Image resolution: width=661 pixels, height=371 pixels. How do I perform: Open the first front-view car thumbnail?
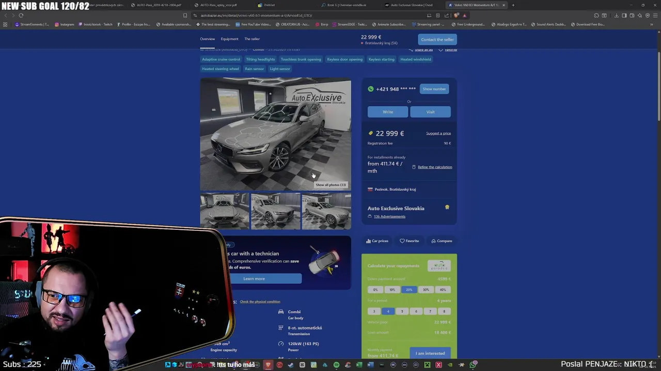225,211
